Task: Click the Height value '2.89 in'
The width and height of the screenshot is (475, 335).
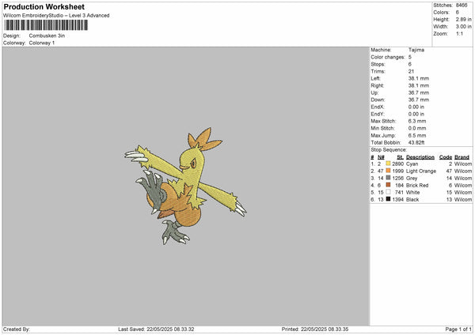Action: (x=463, y=19)
